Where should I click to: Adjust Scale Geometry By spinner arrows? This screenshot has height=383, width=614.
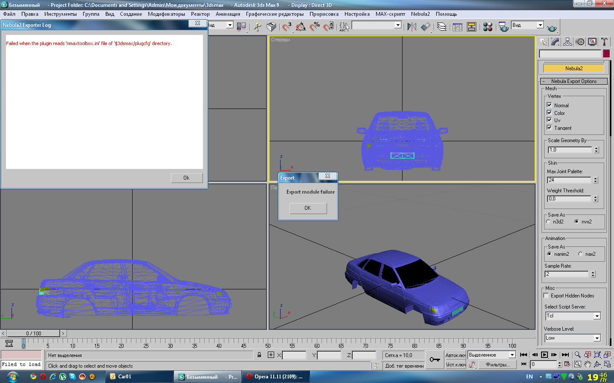pos(597,150)
